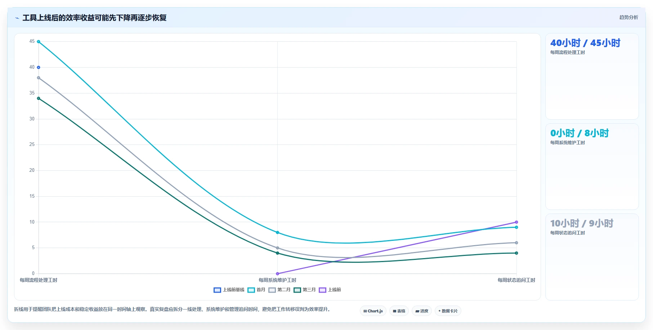
Task: Select the 第二月 data point at value 38
Action: 39,78
